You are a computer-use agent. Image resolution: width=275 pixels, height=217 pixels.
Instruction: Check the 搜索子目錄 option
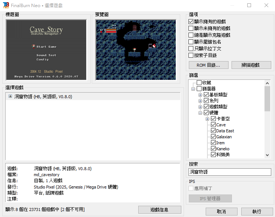coord(191,55)
